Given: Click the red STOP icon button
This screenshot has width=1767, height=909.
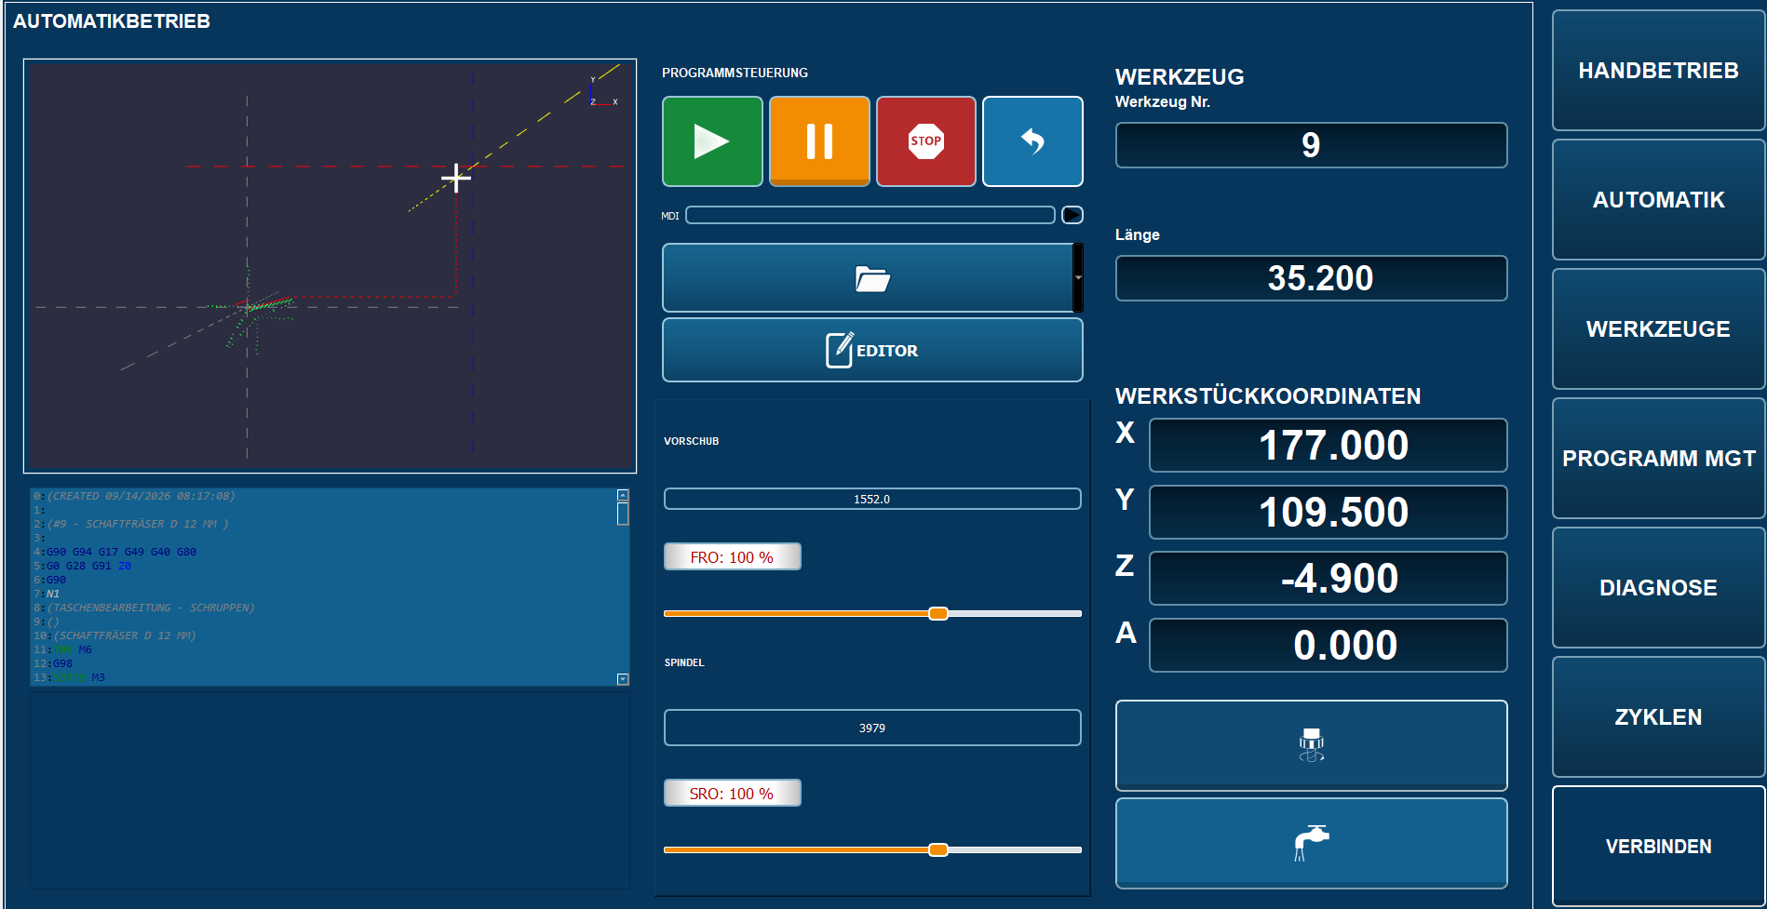Looking at the screenshot, I should [926, 141].
